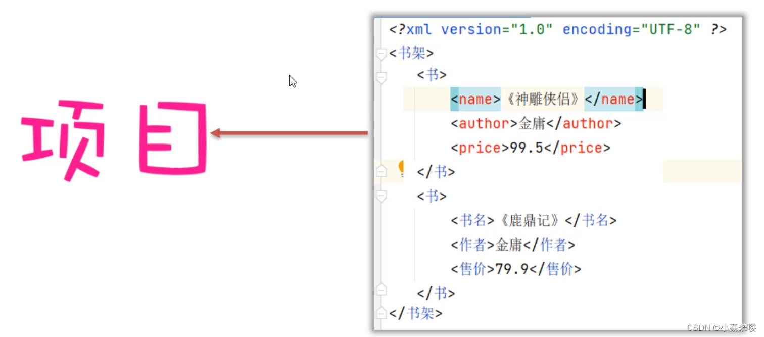Click the closing </售价> tag
This screenshot has width=764, height=337.
point(555,269)
